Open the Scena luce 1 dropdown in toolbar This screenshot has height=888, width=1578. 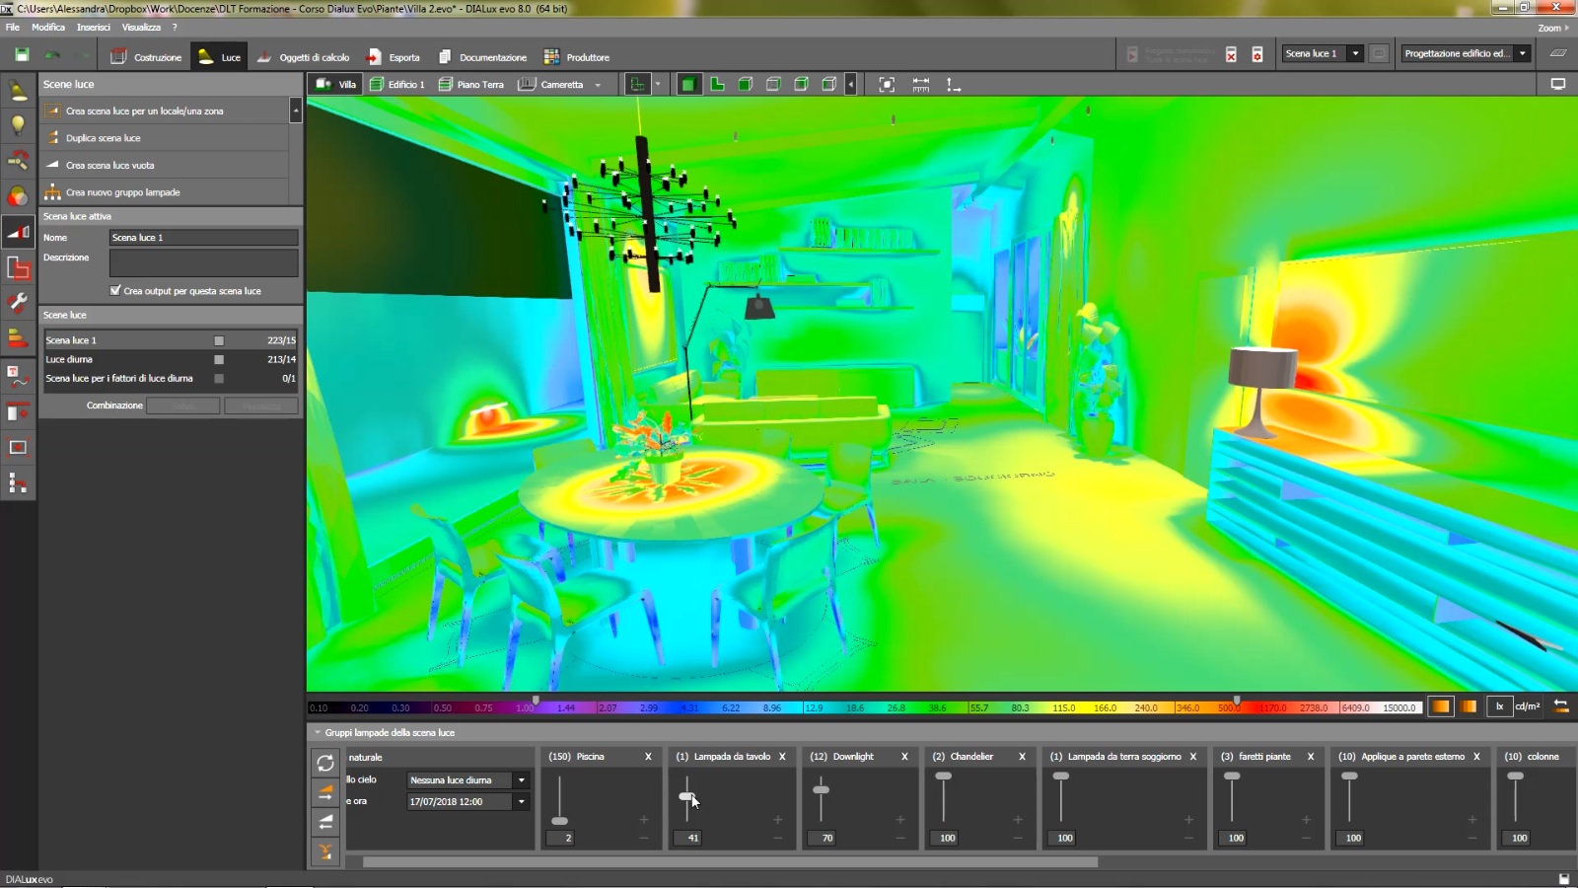(1355, 53)
